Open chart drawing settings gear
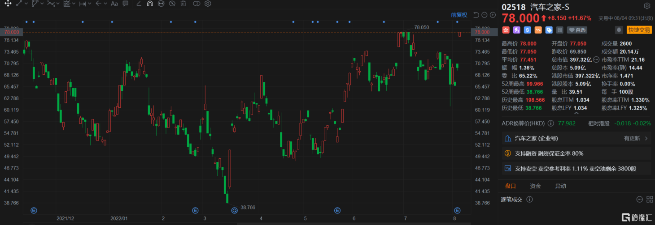655x225 pixels. click(x=208, y=4)
